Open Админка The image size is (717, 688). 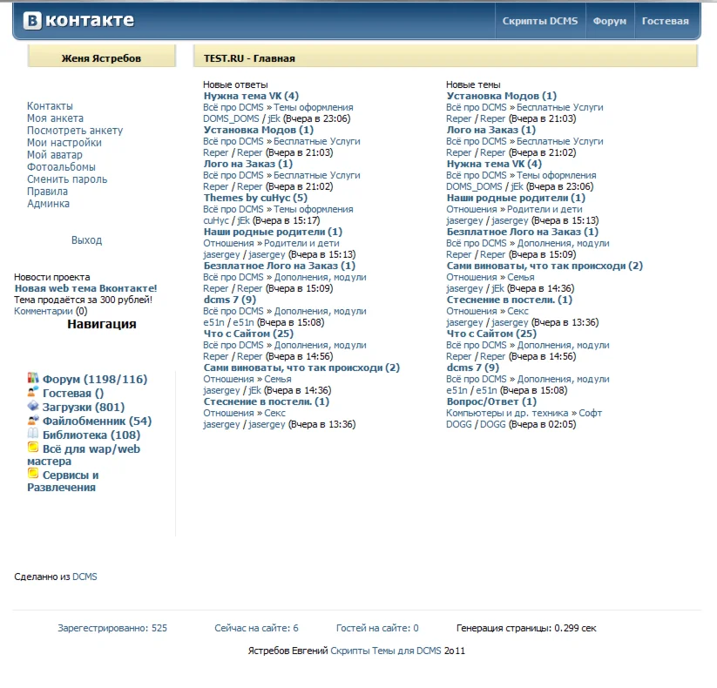49,204
